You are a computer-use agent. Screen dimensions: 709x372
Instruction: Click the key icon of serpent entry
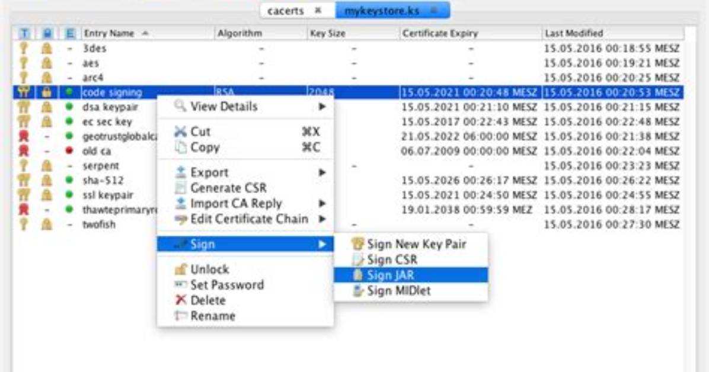tap(24, 165)
